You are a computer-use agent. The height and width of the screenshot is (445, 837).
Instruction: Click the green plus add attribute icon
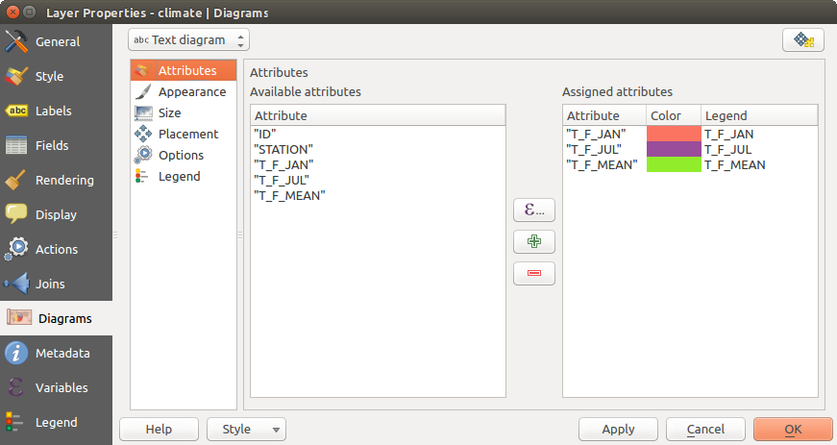534,241
